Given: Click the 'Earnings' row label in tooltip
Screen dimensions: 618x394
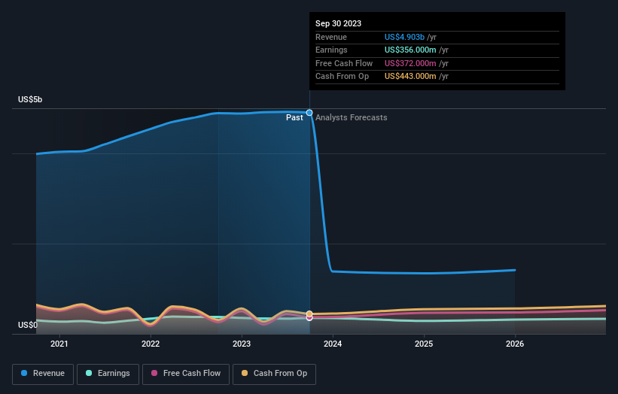Looking at the screenshot, I should (x=331, y=50).
